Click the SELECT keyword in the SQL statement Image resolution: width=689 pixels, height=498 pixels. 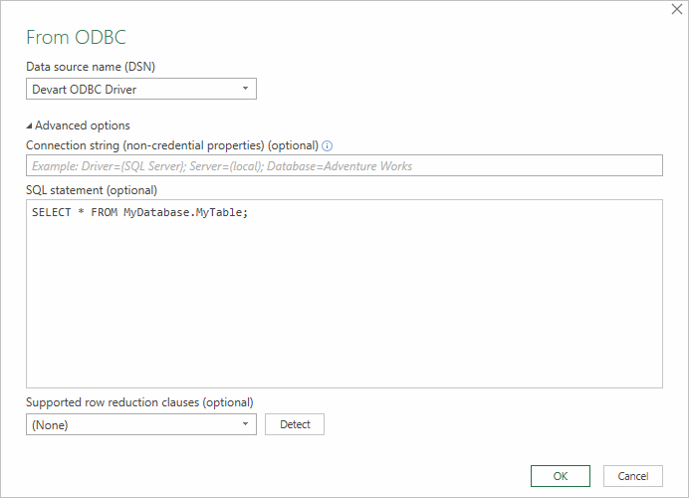point(50,213)
